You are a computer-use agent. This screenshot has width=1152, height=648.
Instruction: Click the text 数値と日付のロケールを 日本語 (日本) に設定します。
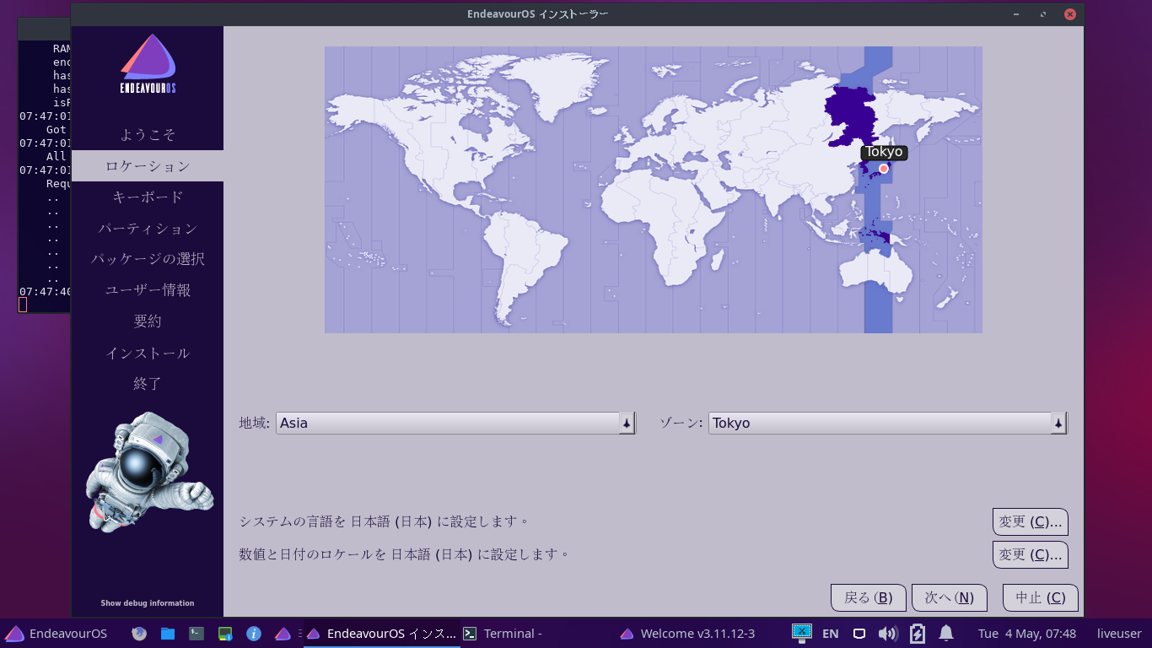(405, 554)
